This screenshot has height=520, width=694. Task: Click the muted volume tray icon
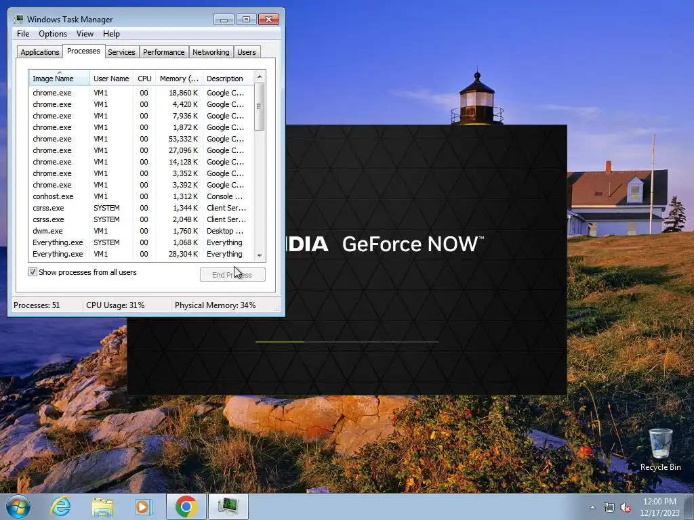tap(626, 508)
